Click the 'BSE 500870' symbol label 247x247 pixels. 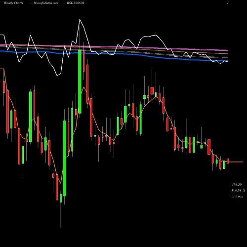pos(76,3)
